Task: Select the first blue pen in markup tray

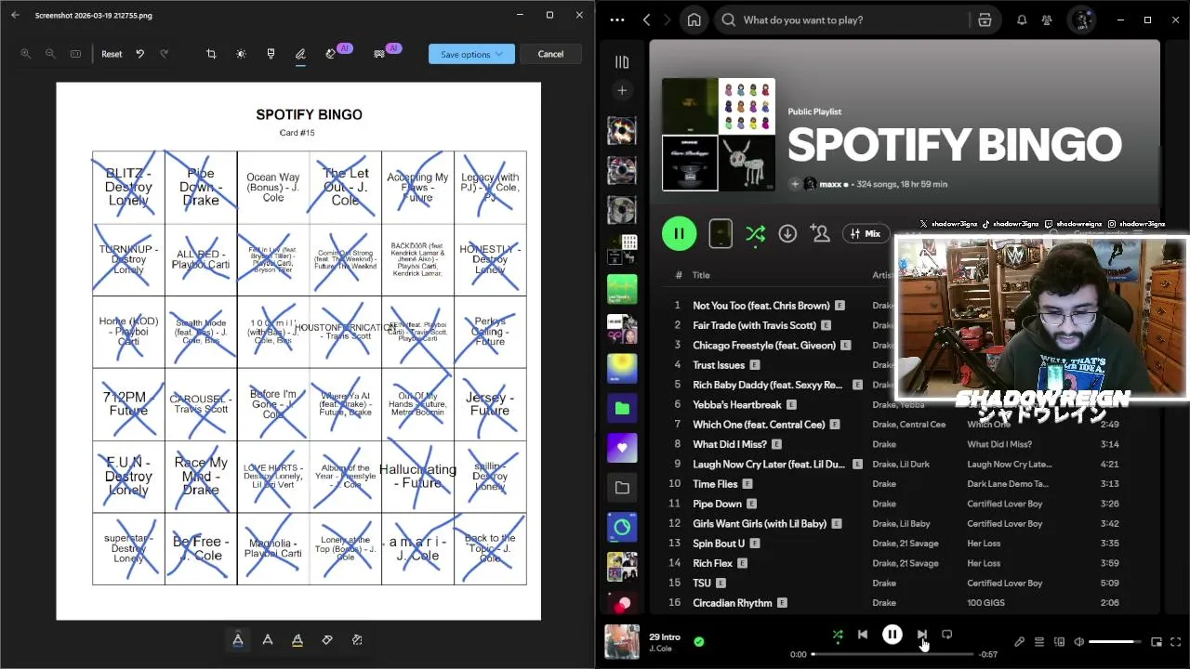Action: click(x=238, y=639)
